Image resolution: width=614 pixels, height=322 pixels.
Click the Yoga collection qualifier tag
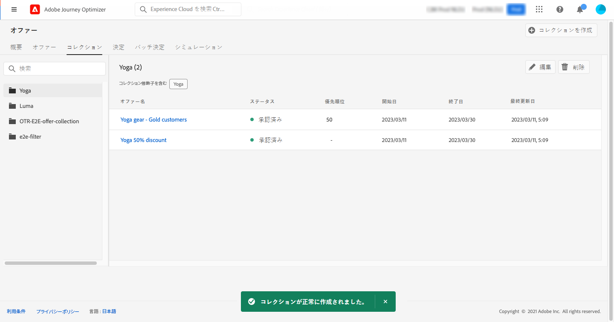click(178, 84)
